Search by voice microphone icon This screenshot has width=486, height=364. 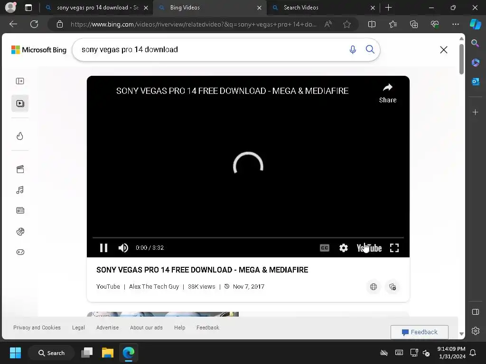(353, 49)
